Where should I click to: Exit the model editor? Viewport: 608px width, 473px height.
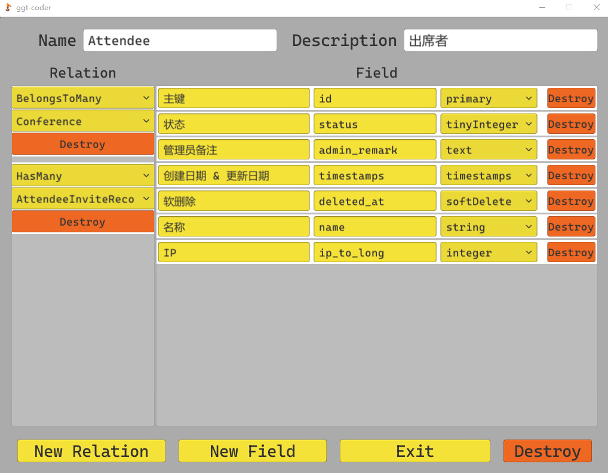point(414,451)
